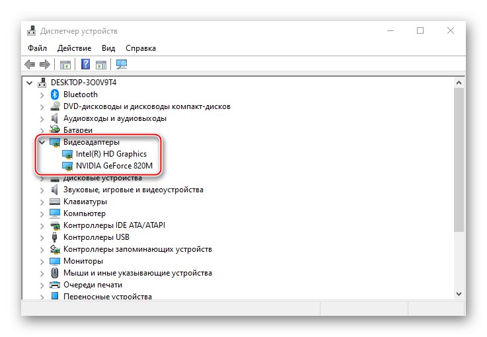Click the Show/Hide Action Pane toolbar icon
The height and width of the screenshot is (337, 487).
point(101,65)
